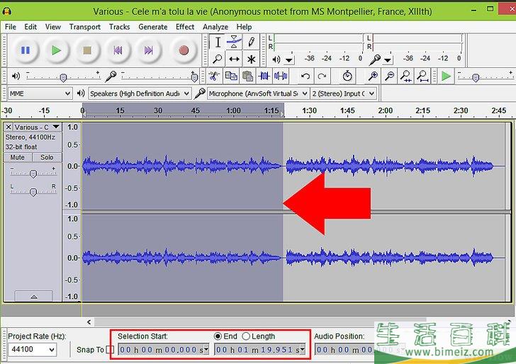Click the Paste icon in edit toolbar
Viewport: 516px width, 364px height.
click(247, 76)
